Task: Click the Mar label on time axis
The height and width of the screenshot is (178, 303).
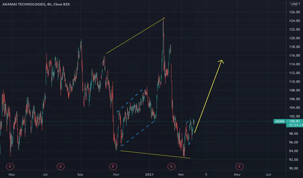Action: click(x=181, y=174)
